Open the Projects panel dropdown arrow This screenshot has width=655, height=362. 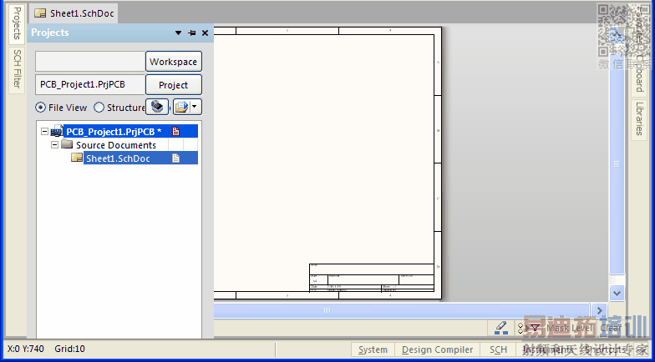tap(179, 33)
